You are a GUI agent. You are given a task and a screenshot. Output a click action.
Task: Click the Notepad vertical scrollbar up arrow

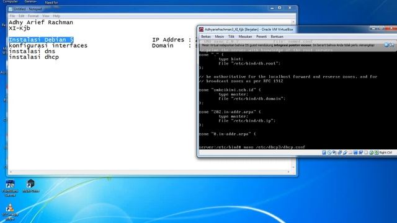click(x=293, y=22)
